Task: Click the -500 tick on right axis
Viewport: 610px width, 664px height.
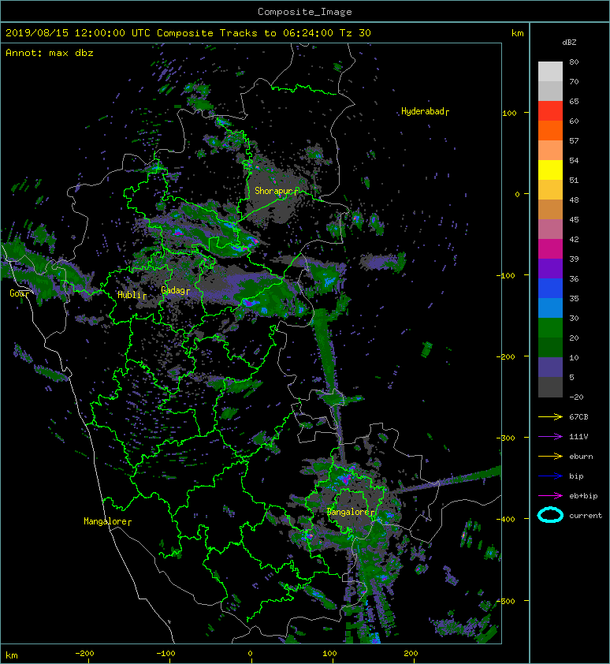Action: coord(505,601)
